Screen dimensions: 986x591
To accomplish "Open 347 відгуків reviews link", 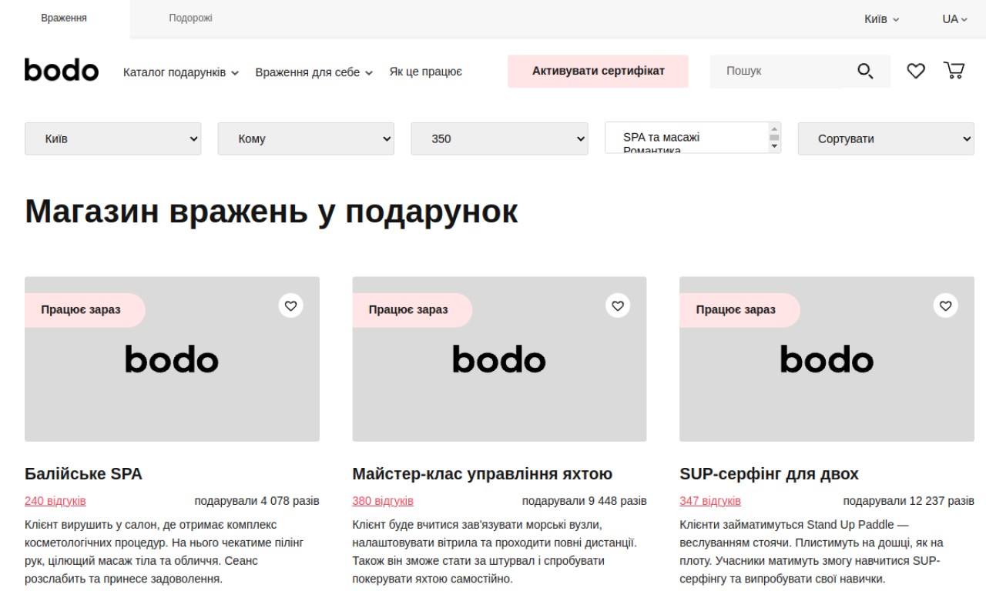I will coord(710,501).
